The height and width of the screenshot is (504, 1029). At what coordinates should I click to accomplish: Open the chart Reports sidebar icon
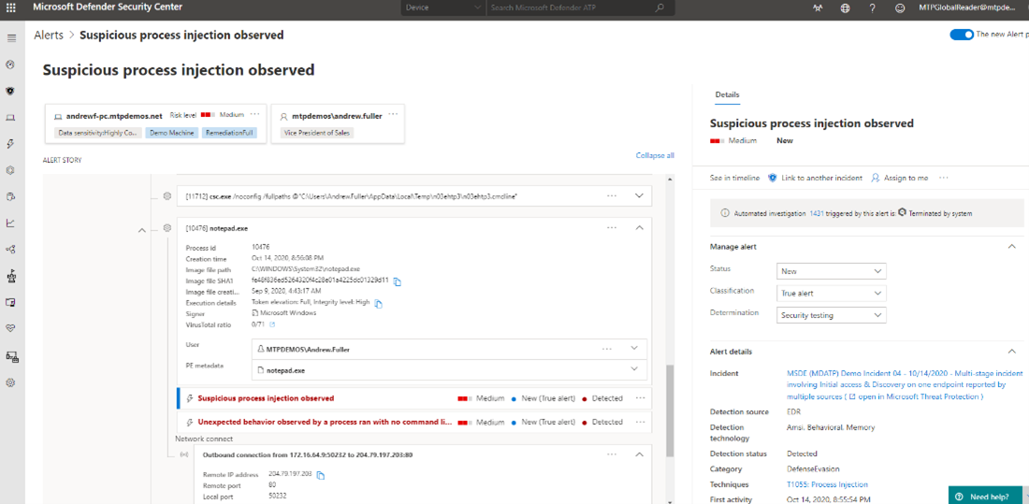(x=10, y=223)
